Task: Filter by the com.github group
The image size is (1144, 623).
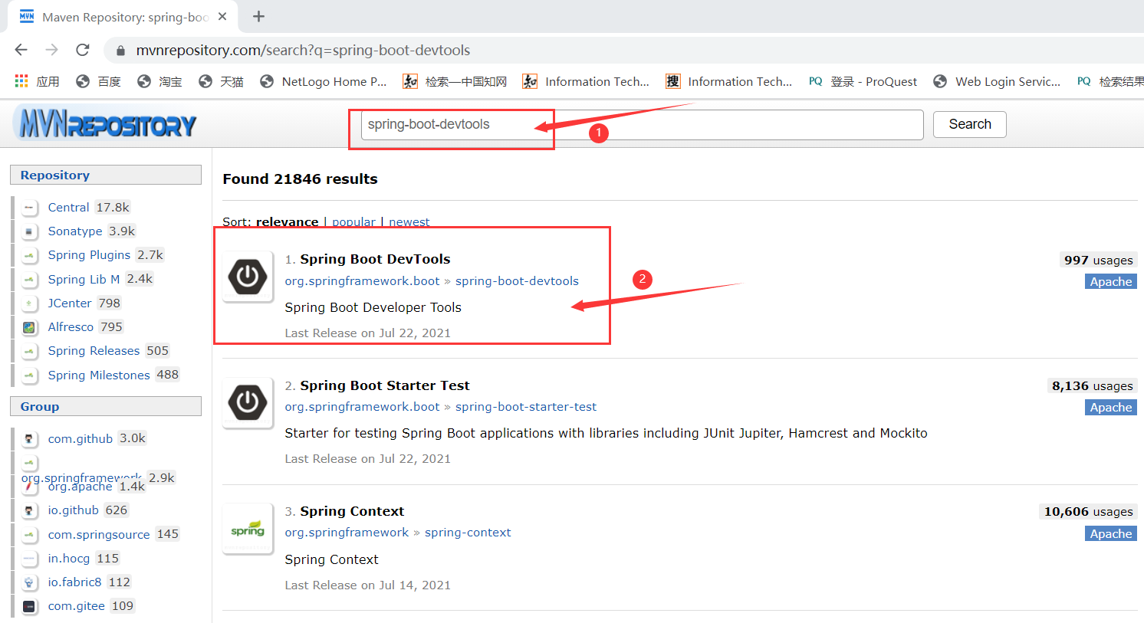Action: pyautogui.click(x=80, y=439)
